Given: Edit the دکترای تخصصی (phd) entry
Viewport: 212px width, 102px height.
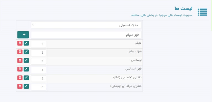Looking at the screenshot, I should 26,78.
